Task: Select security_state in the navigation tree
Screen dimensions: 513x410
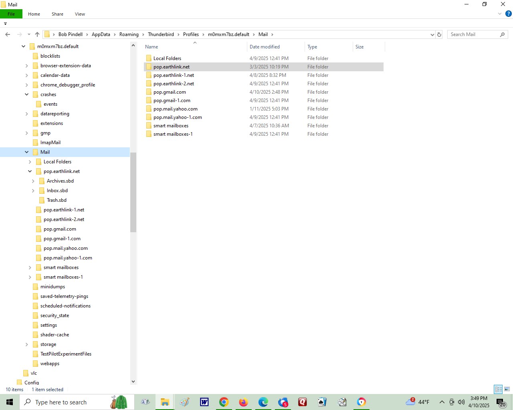Action: point(55,316)
